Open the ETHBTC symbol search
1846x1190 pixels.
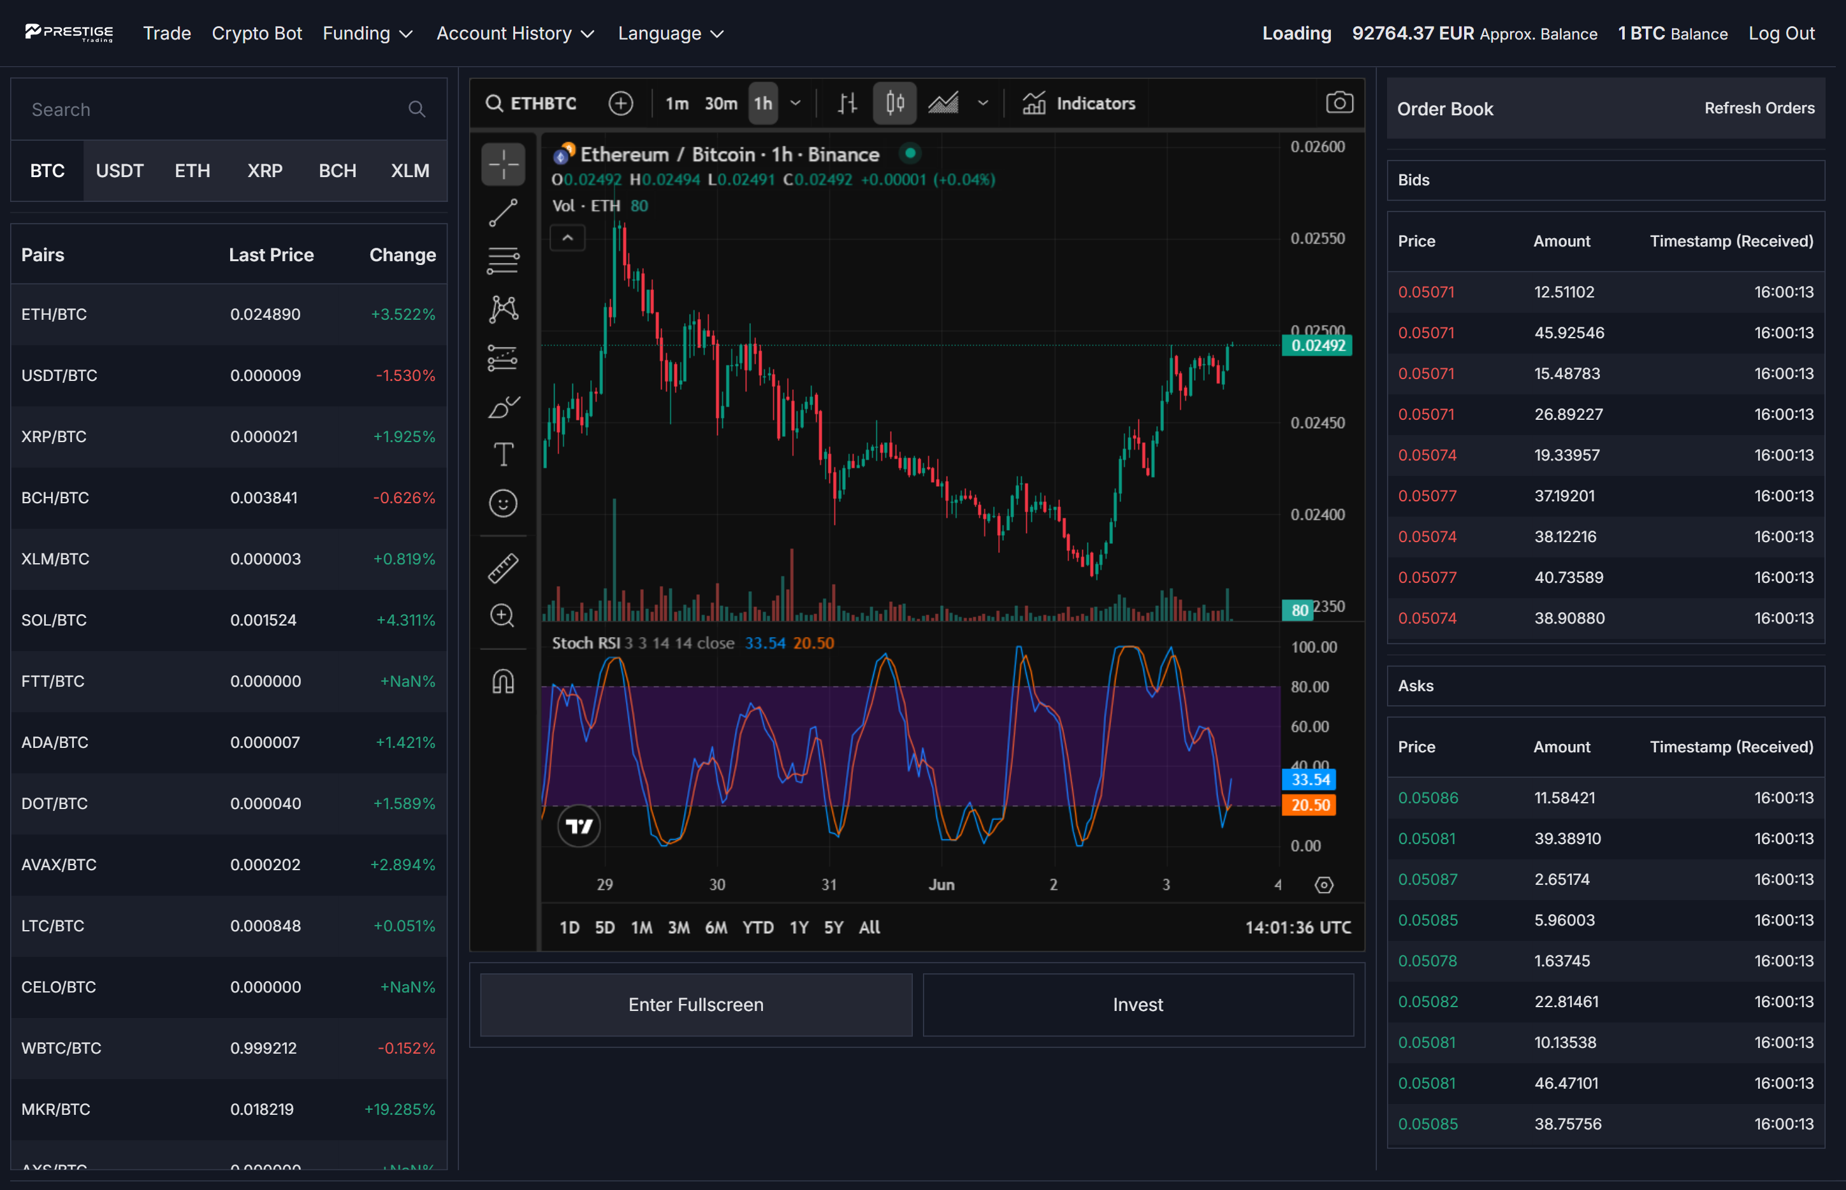coord(531,103)
